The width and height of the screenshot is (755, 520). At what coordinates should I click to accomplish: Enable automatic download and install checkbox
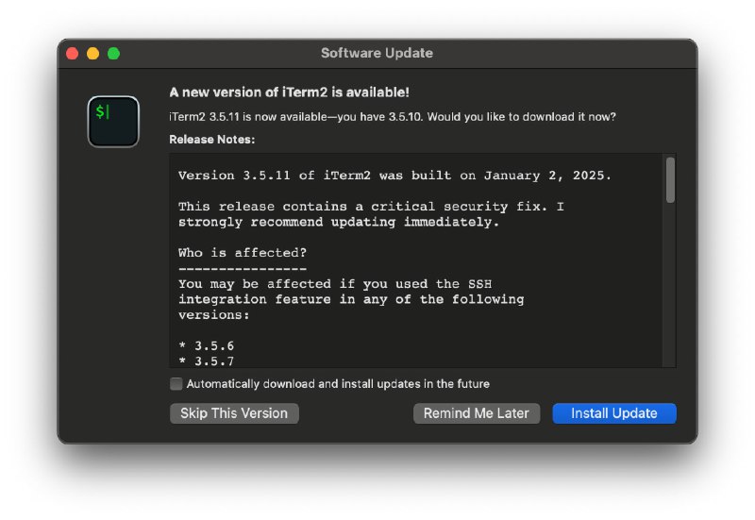[176, 384]
